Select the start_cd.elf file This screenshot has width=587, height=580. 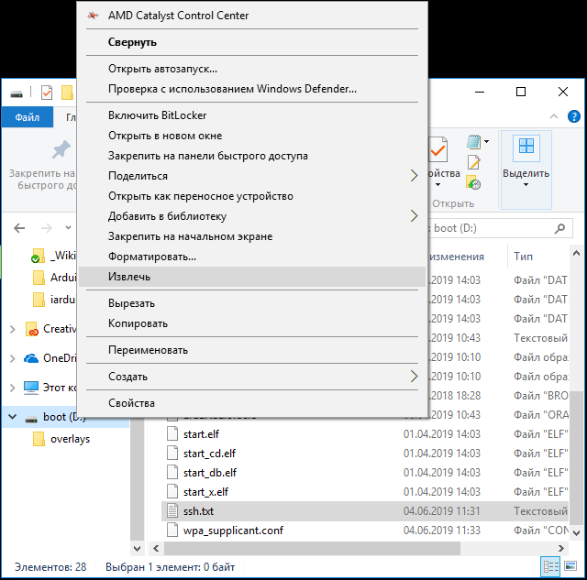coord(209,454)
